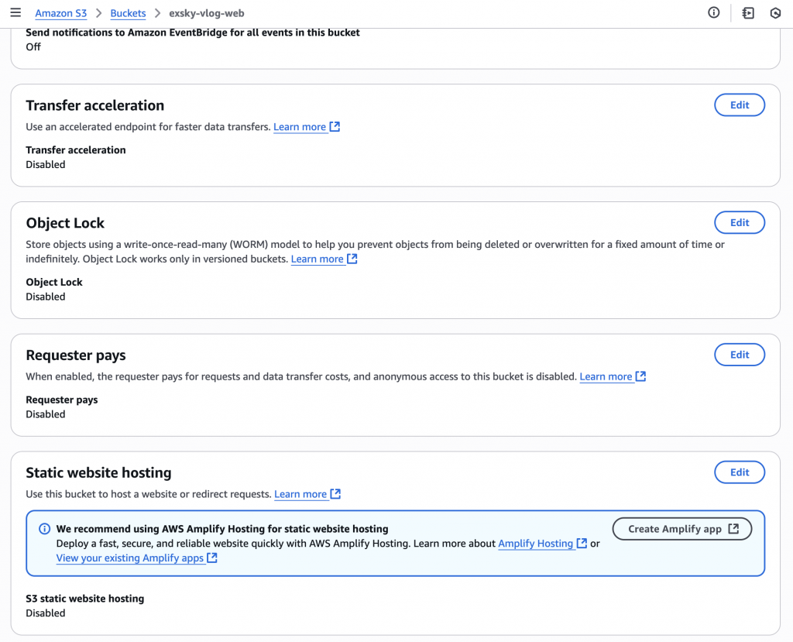Viewport: 793px width, 642px height.
Task: Click external icon next to Requester pays Learn more
Action: pos(640,376)
